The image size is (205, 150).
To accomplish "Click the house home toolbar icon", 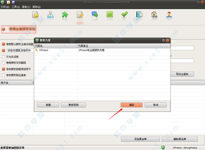I will (x=154, y=15).
